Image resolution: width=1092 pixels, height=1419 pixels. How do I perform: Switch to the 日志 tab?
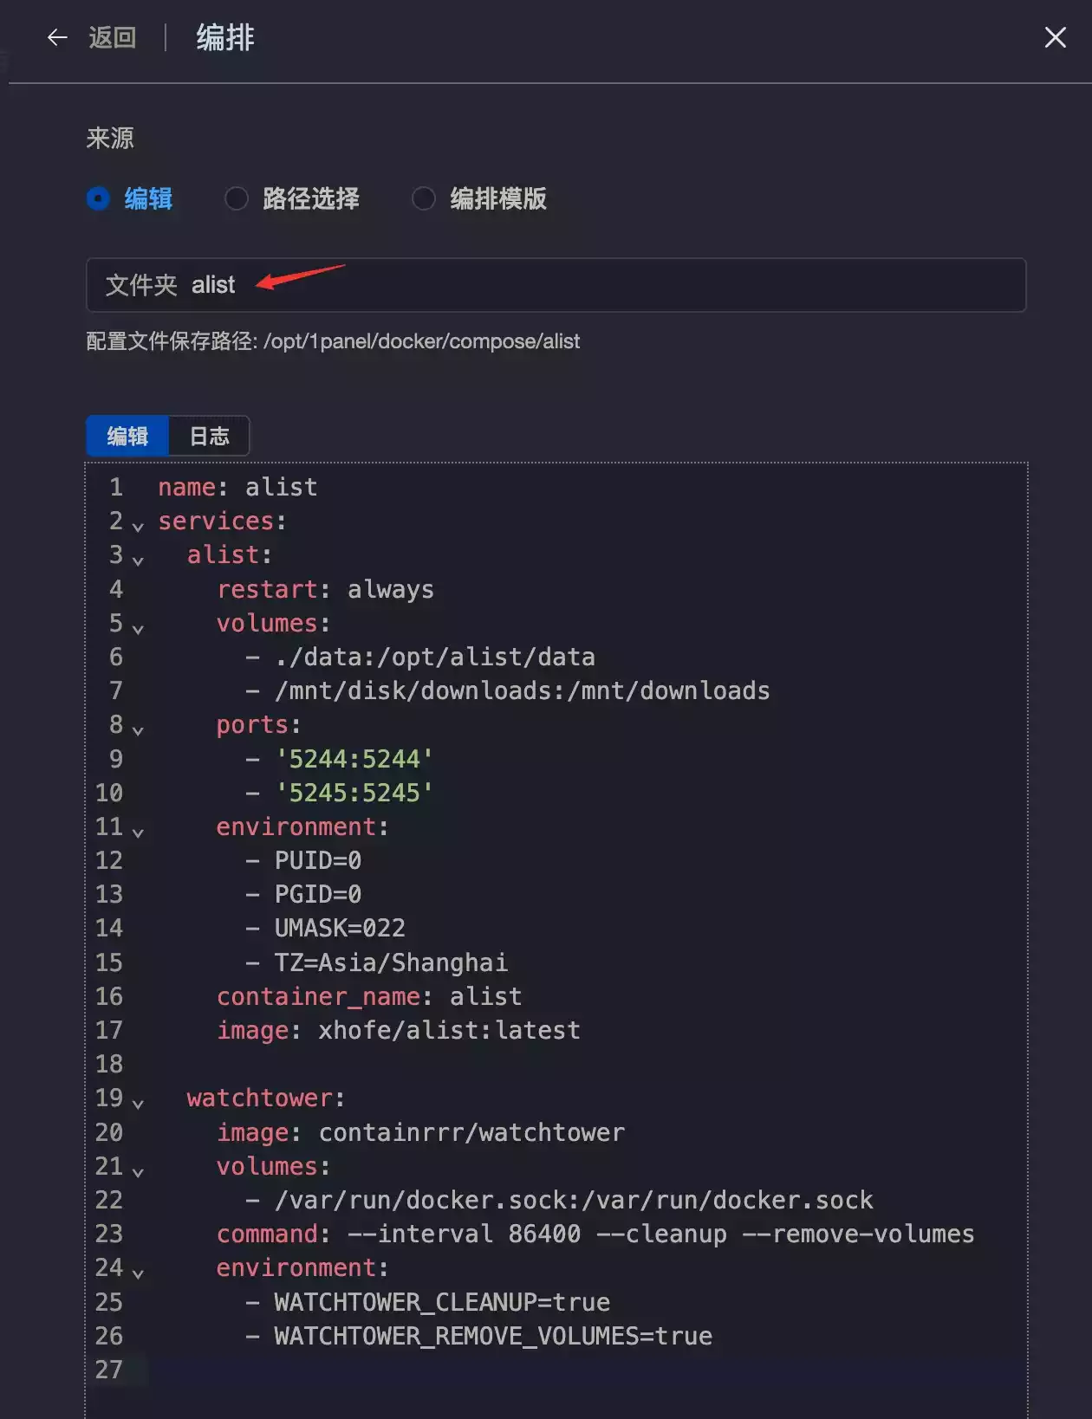point(210,436)
